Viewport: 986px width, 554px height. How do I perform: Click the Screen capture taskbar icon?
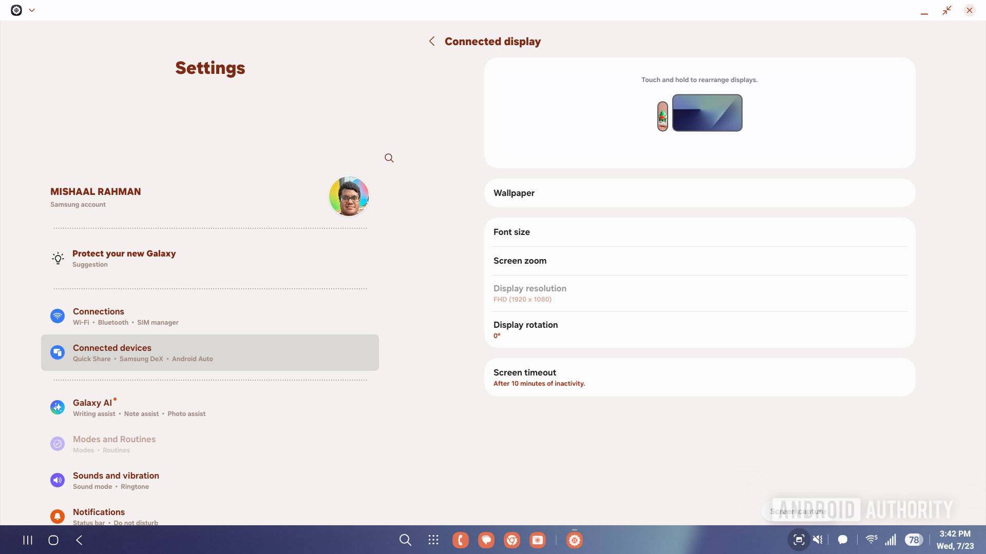(799, 540)
